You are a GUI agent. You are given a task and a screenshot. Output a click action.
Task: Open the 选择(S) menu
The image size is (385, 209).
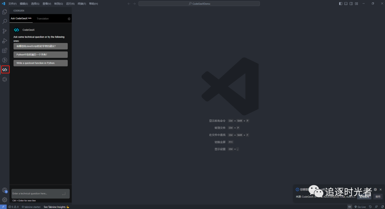point(35,4)
